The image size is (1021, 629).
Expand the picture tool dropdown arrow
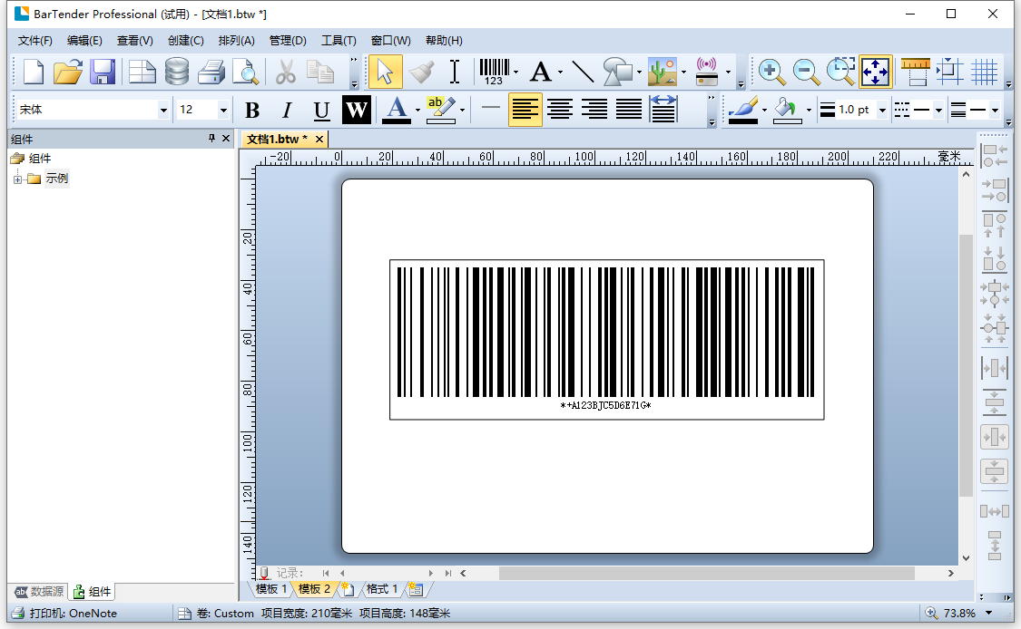pos(683,72)
